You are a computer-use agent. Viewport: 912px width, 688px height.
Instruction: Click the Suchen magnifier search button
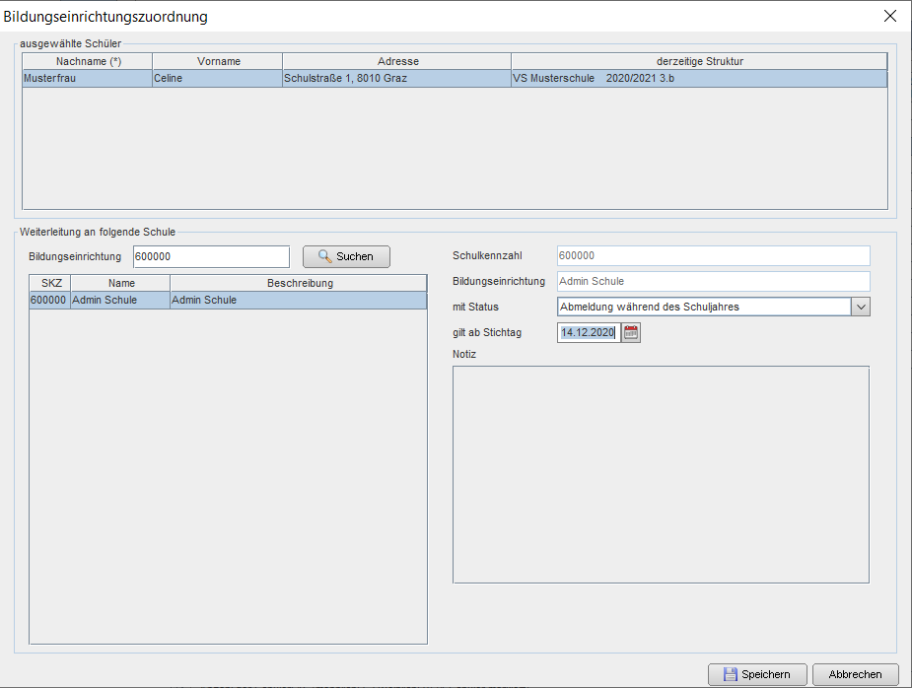(346, 256)
